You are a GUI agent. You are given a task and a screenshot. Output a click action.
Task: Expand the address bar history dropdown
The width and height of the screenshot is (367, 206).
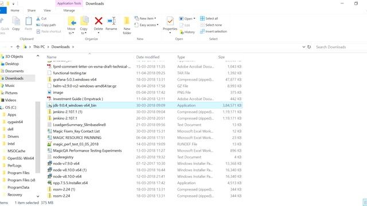(x=303, y=47)
